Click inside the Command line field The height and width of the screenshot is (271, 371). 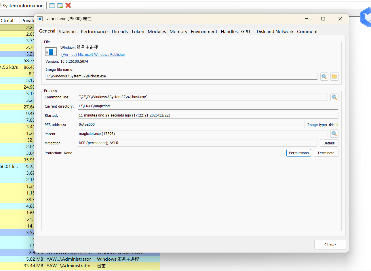point(203,97)
